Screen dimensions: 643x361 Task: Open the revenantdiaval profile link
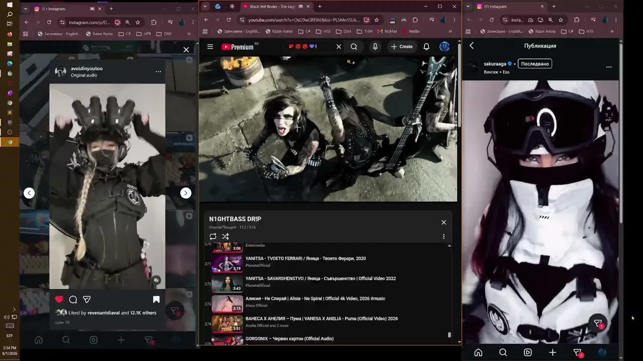coord(103,313)
